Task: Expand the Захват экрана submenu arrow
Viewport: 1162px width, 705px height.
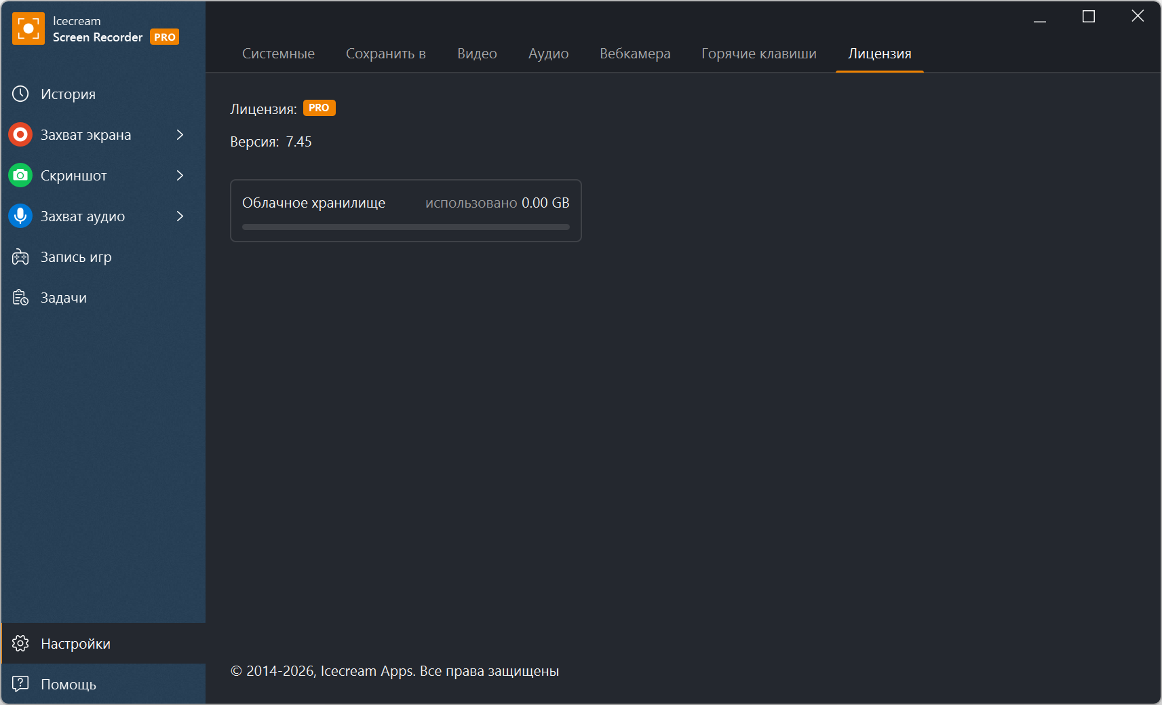Action: point(180,134)
